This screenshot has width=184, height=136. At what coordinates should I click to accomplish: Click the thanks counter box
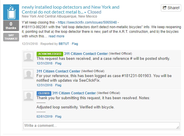[x=11, y=26]
